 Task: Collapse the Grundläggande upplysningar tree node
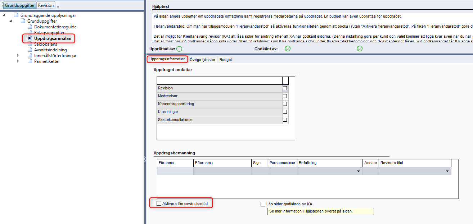pos(4,15)
